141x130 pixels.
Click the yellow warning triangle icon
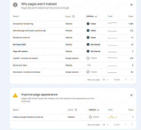[15, 95]
